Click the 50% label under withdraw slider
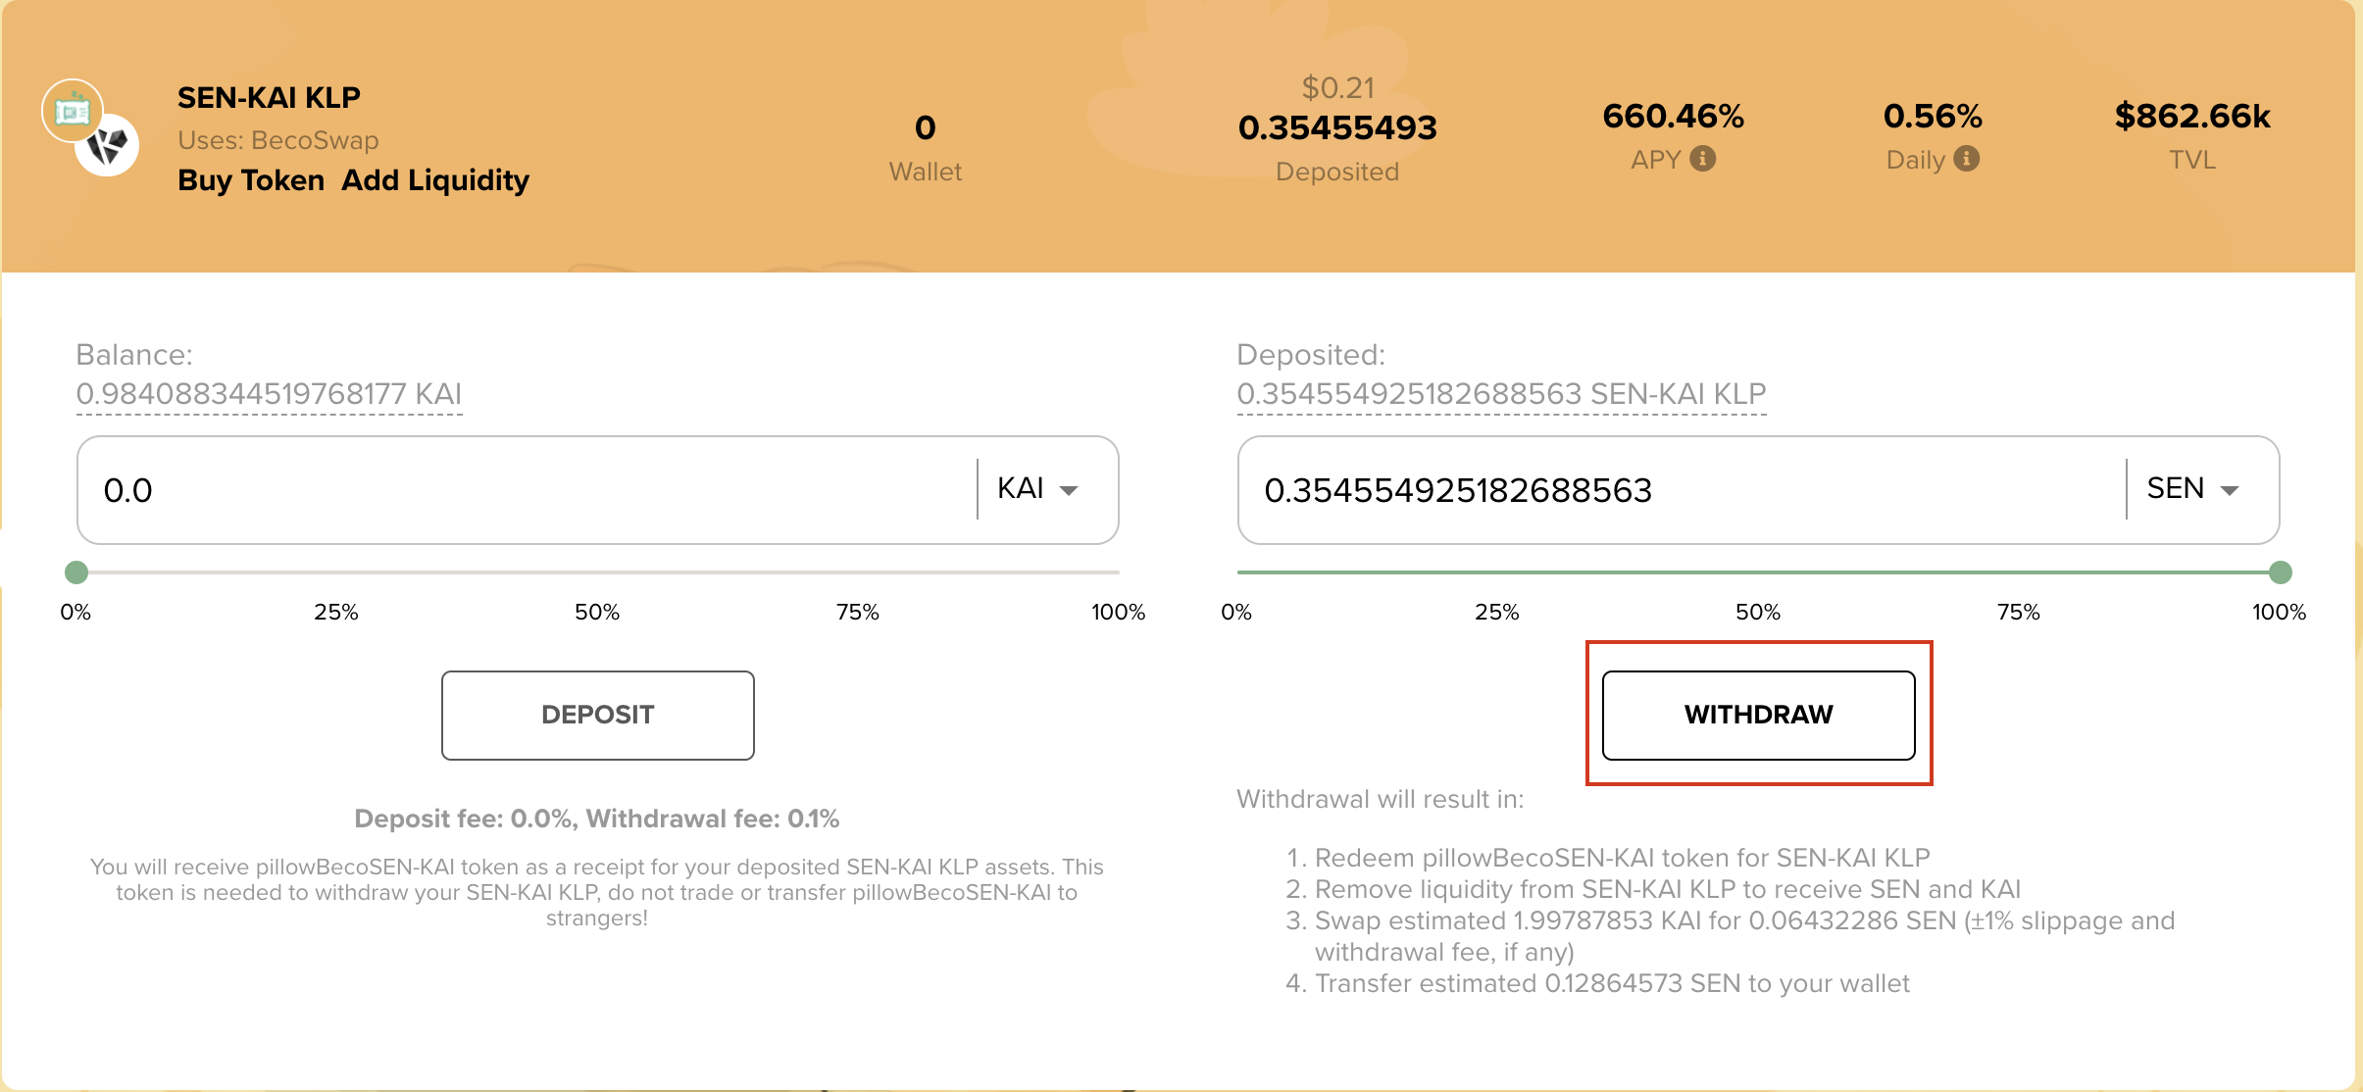This screenshot has height=1092, width=2363. coord(1758,613)
